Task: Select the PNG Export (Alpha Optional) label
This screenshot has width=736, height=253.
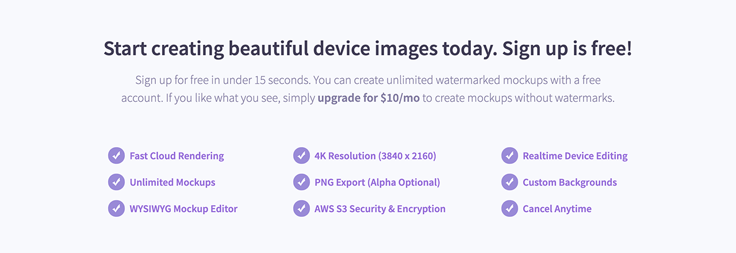Action: click(x=377, y=182)
